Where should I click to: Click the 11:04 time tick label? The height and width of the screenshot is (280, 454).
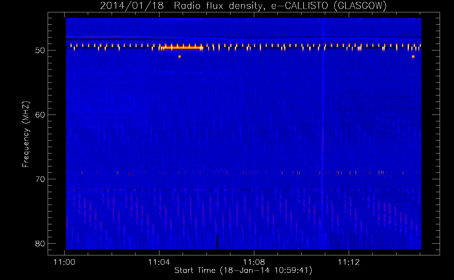click(x=159, y=262)
